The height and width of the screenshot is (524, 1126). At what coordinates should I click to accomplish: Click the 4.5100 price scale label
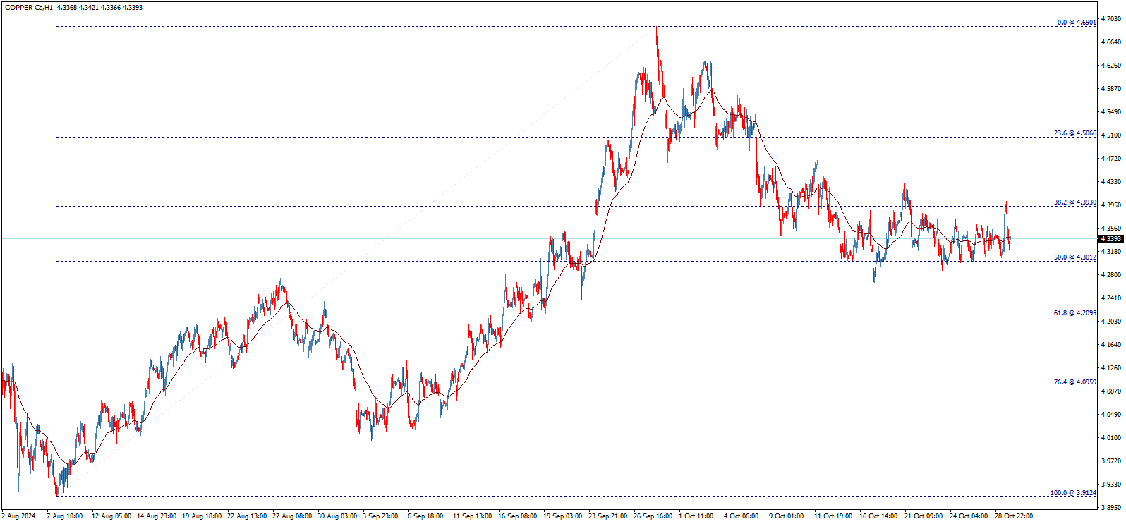point(1110,135)
